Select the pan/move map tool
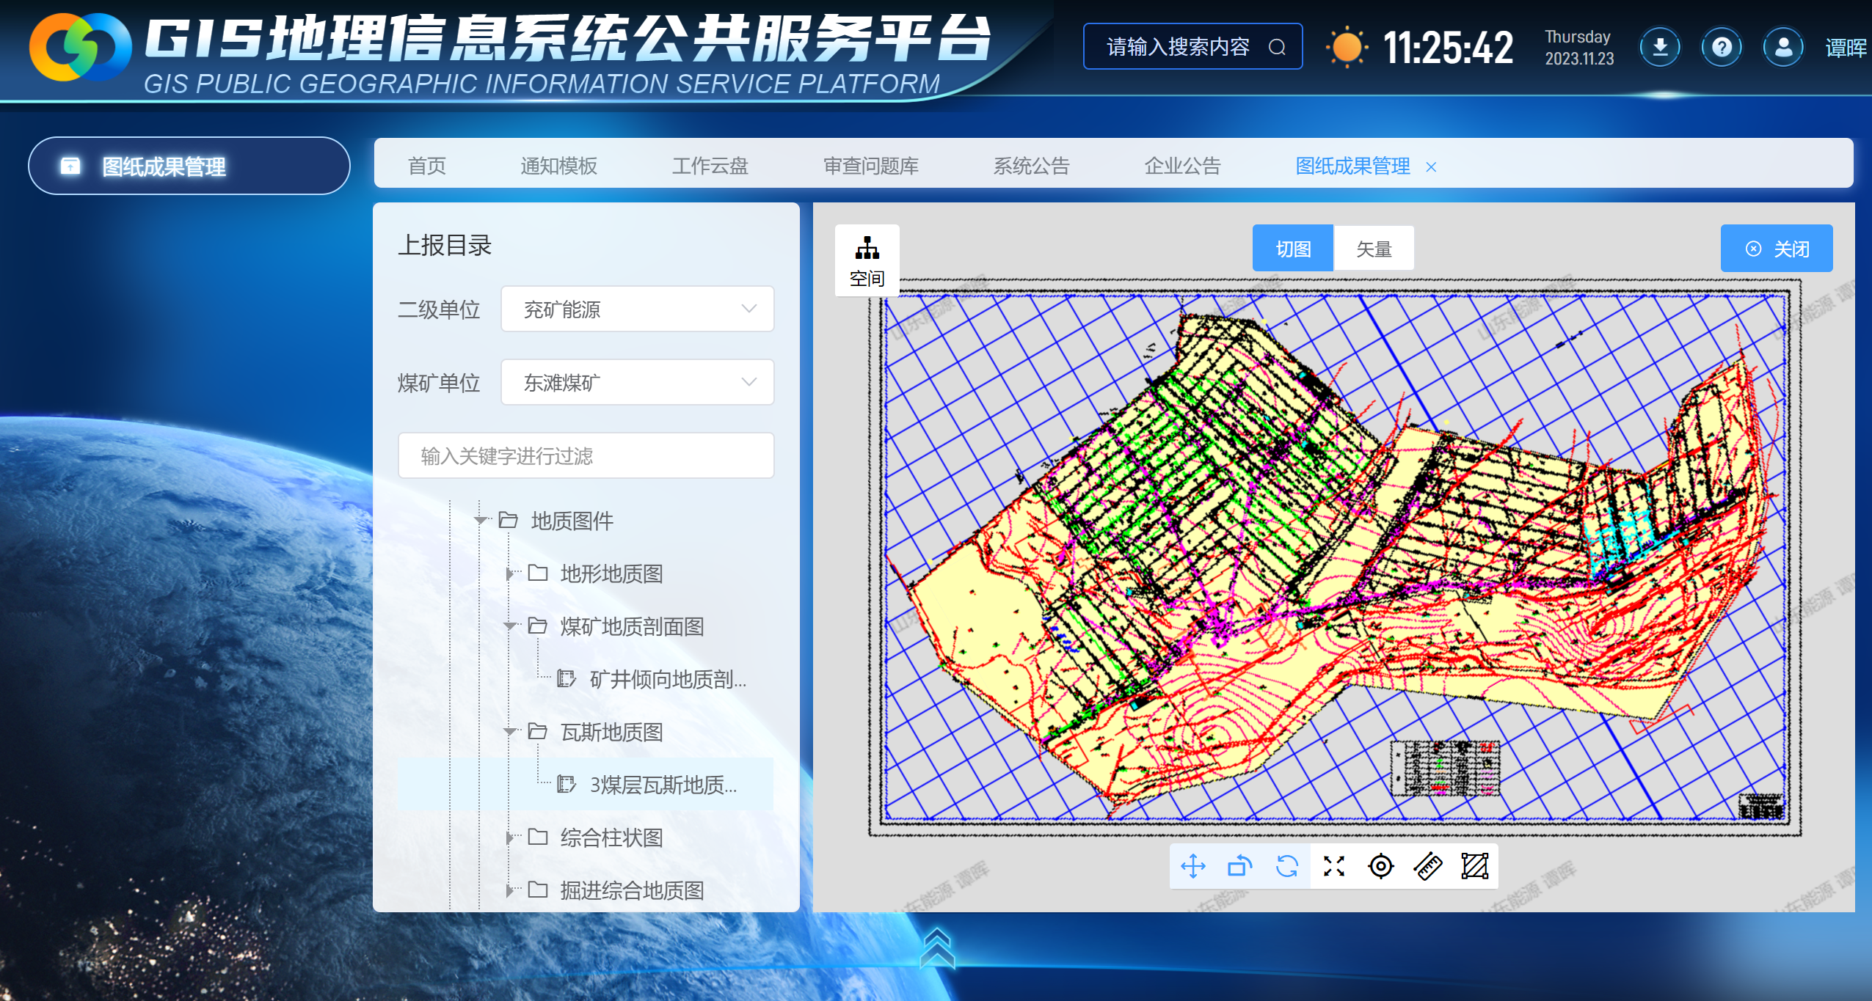This screenshot has height=1001, width=1872. coord(1193,866)
